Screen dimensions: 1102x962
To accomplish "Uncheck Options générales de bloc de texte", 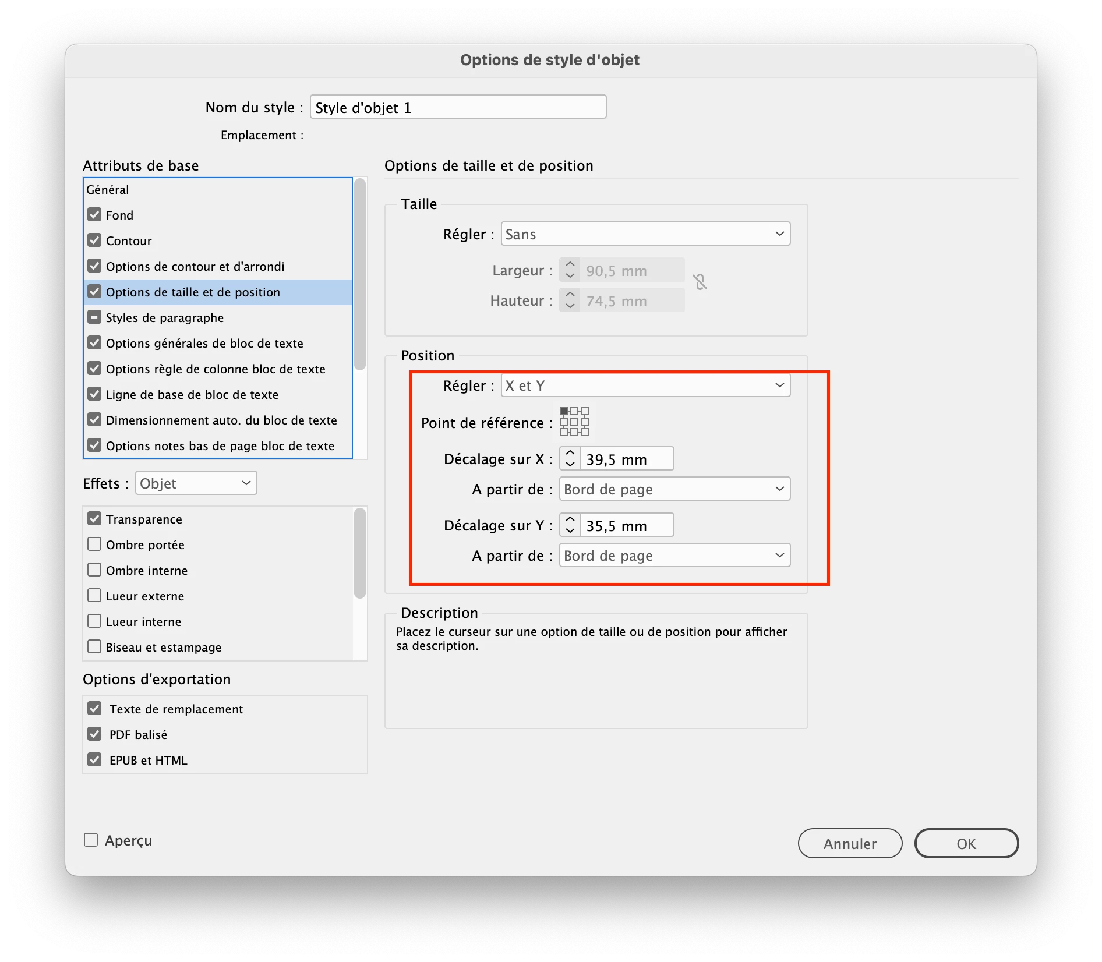I will (94, 343).
